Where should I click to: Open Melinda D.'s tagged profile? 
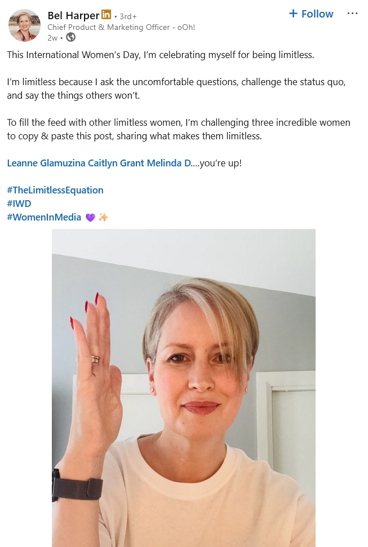point(169,163)
